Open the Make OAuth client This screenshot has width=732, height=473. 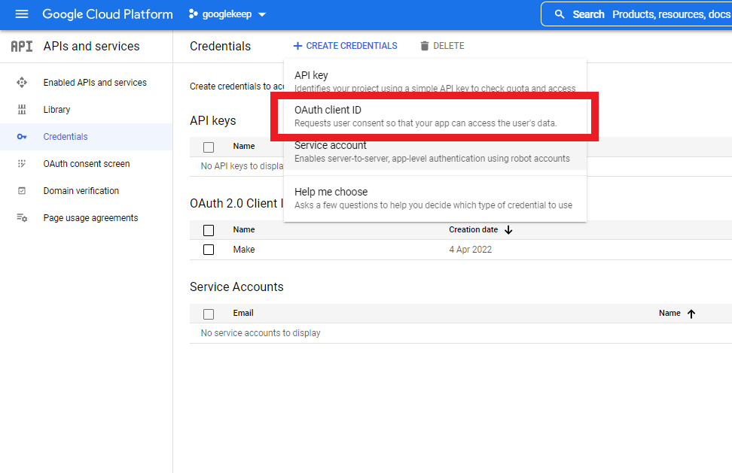click(244, 250)
